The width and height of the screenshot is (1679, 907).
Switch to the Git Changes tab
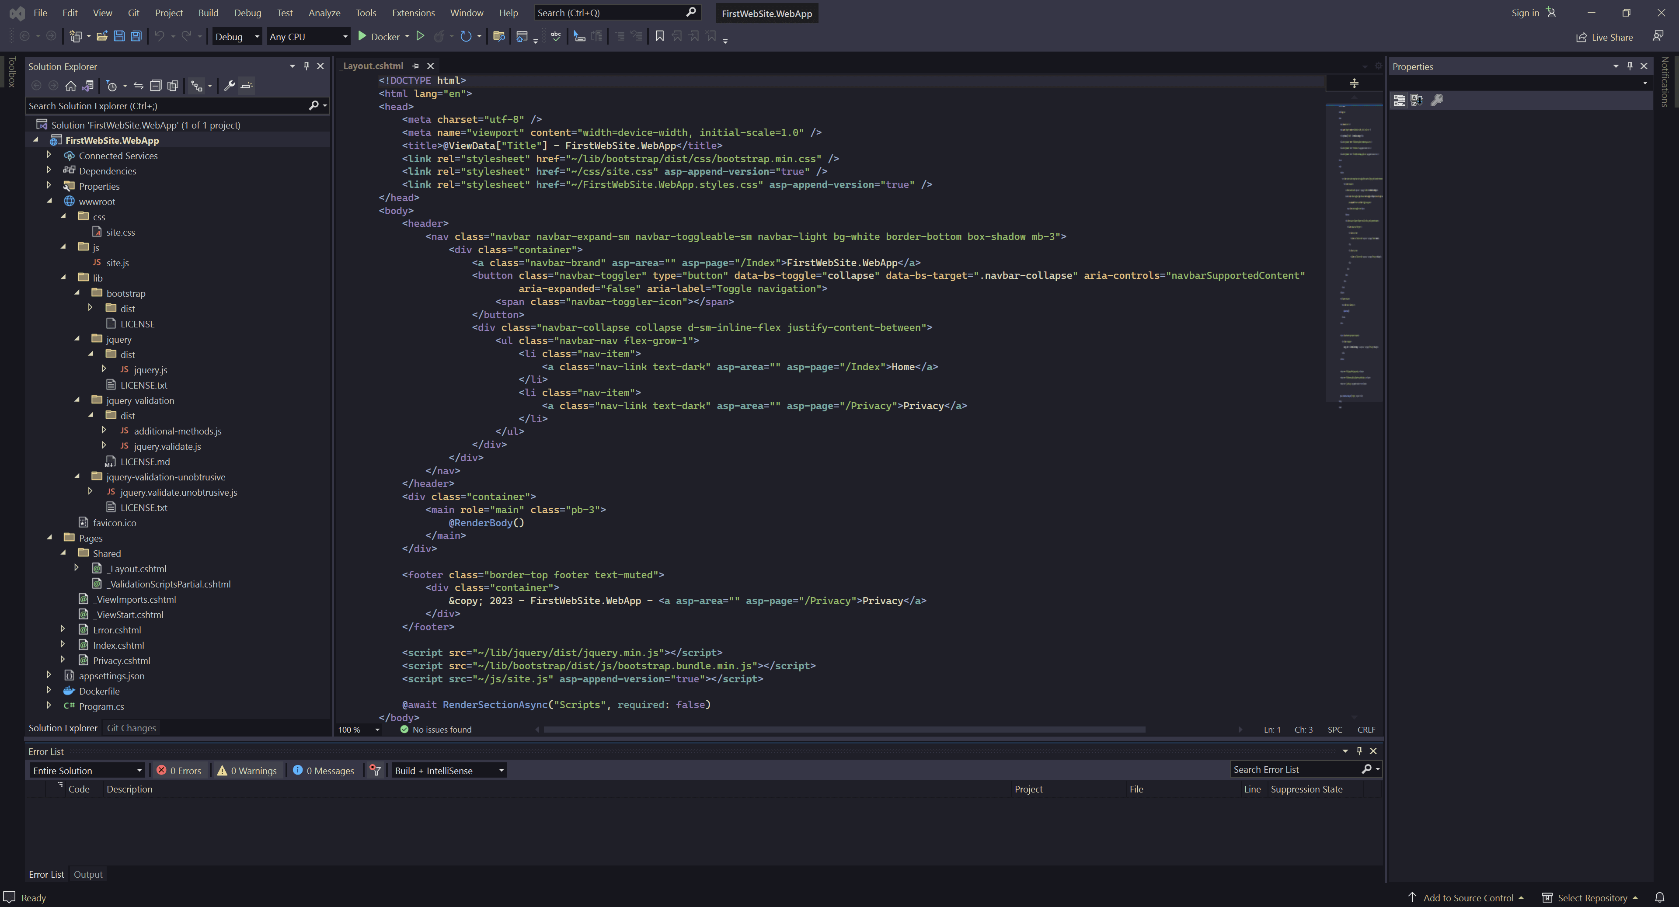(131, 728)
